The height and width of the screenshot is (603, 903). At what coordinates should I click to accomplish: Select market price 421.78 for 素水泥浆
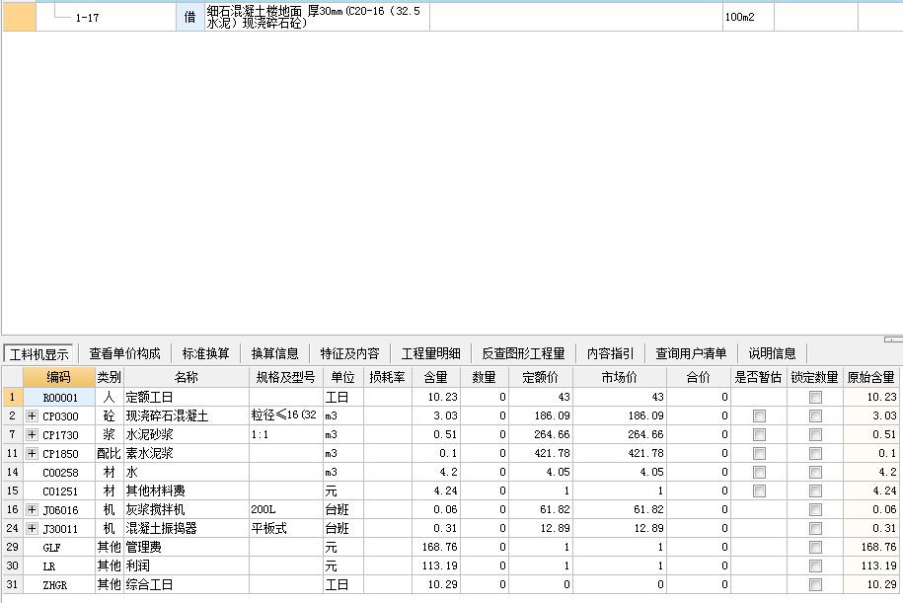(620, 453)
